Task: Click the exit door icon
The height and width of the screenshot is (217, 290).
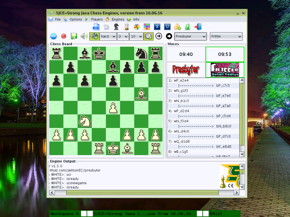Action: click(198, 27)
